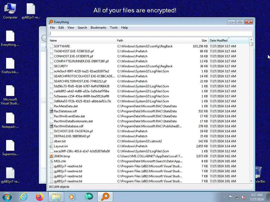
Task: Select the Supermium desktop file icon
Action: (x=10, y=148)
